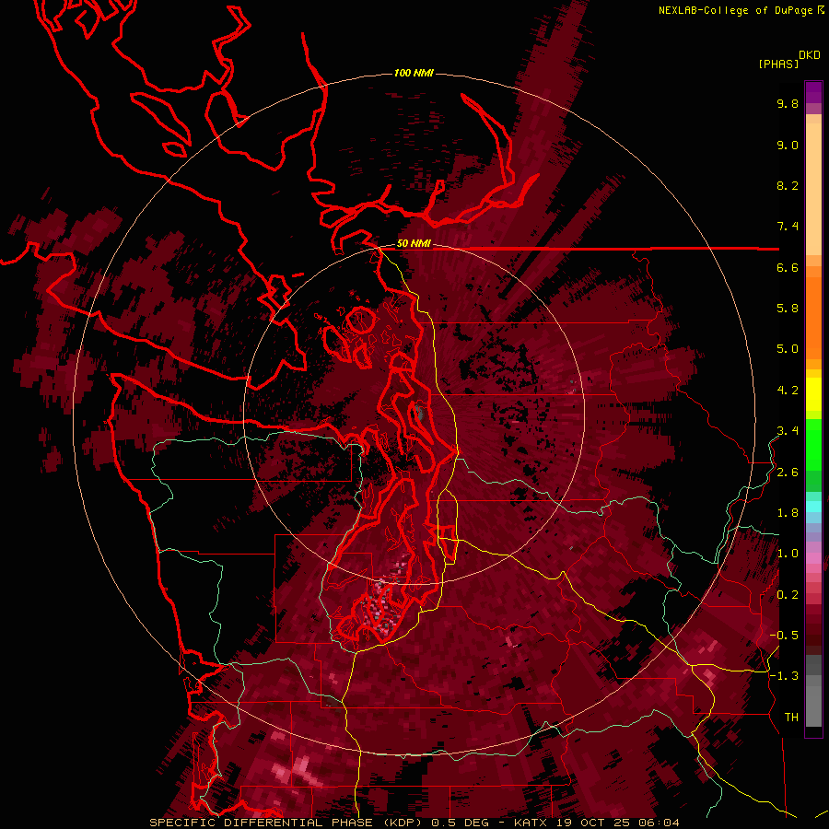Click the 0.5 DEG elevation angle text
829x829 pixels.
coord(461,823)
